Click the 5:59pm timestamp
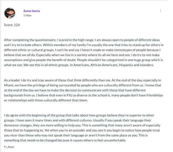173x152 pixels. click(x=27, y=16)
